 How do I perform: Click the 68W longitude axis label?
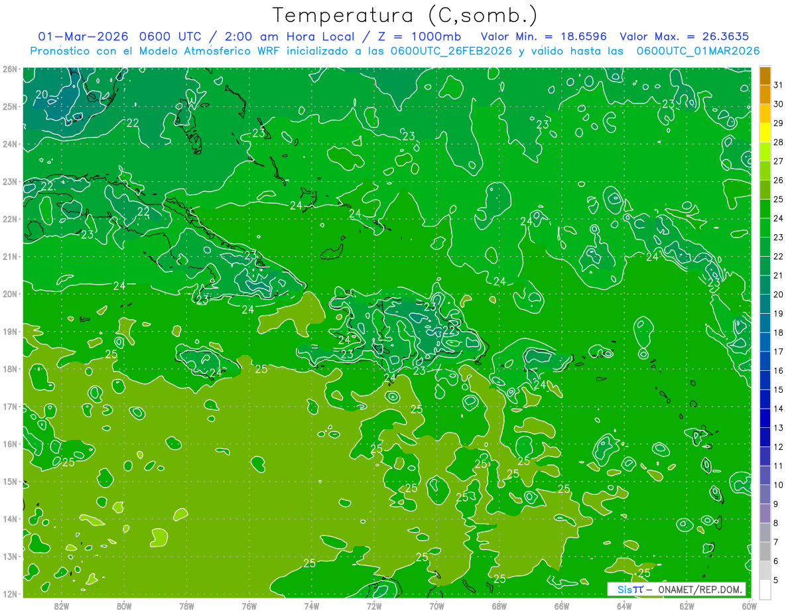499,606
